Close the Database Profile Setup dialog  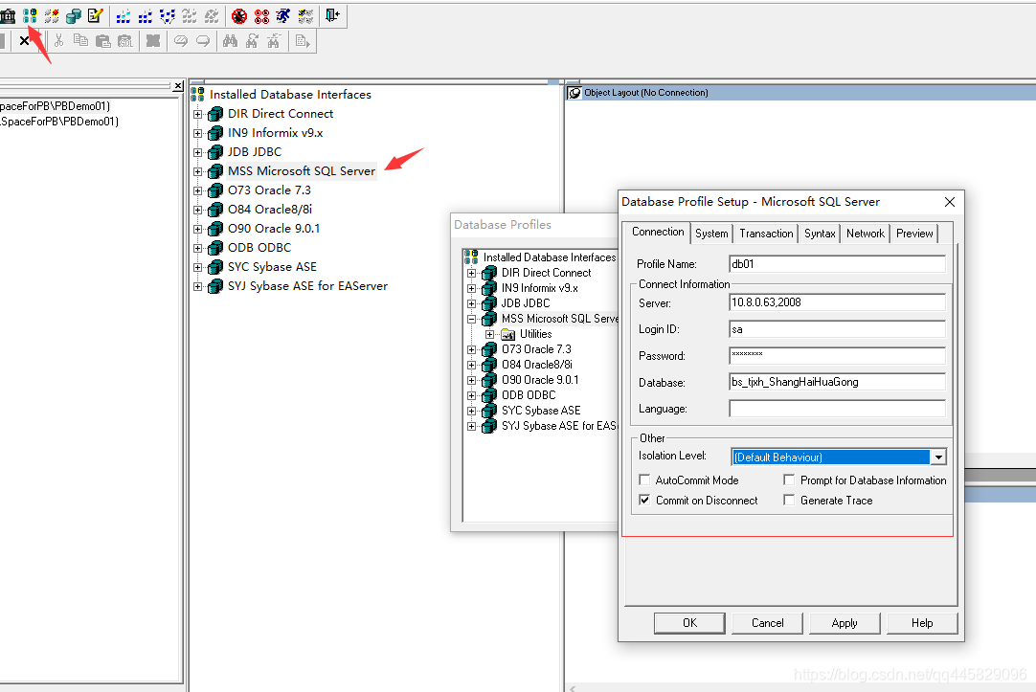click(x=950, y=202)
